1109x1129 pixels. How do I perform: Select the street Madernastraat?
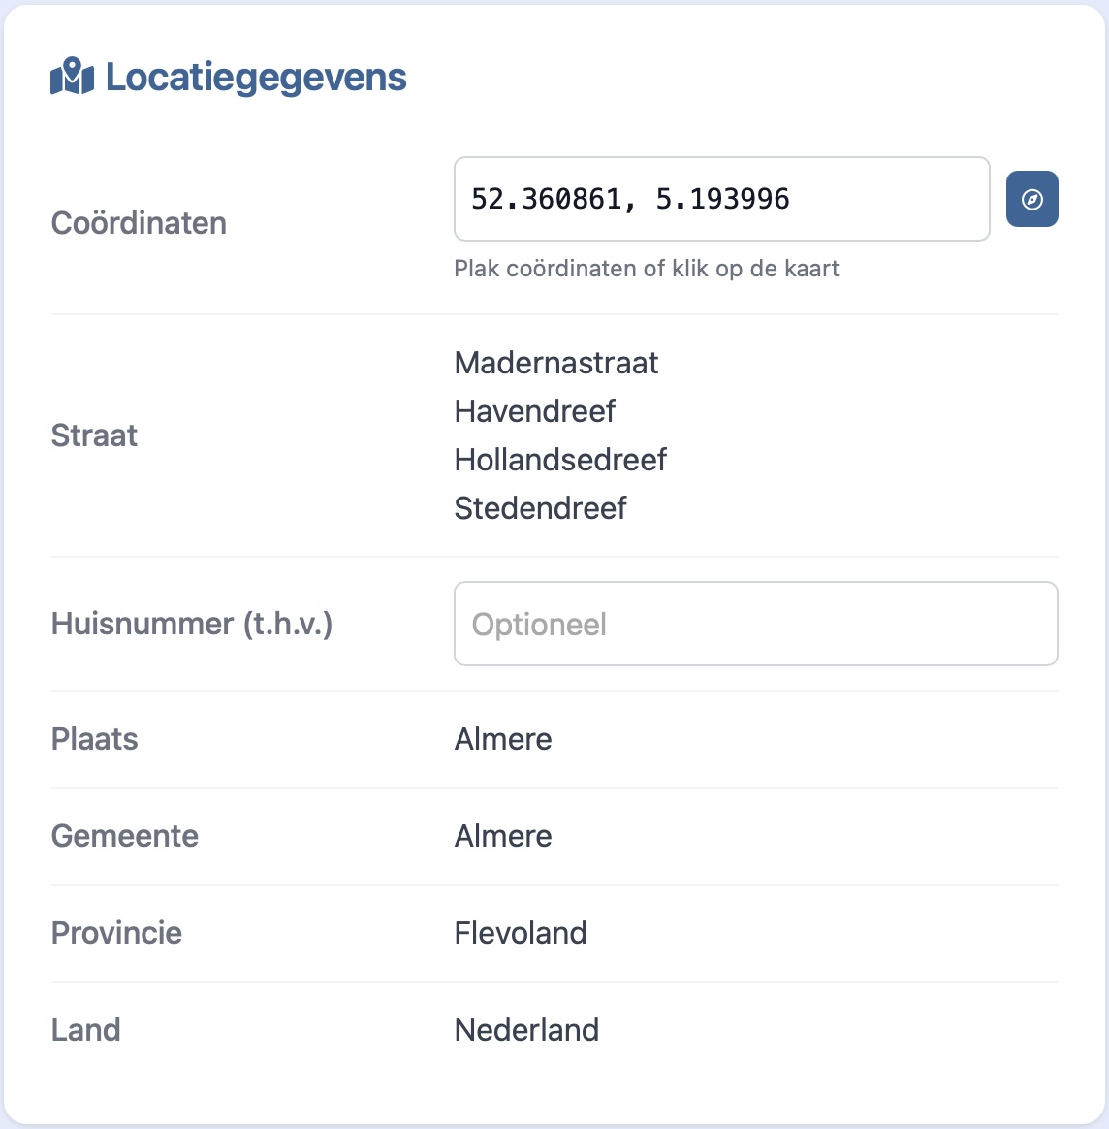coord(555,363)
